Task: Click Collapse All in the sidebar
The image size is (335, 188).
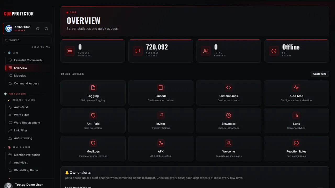Action: 41,47
